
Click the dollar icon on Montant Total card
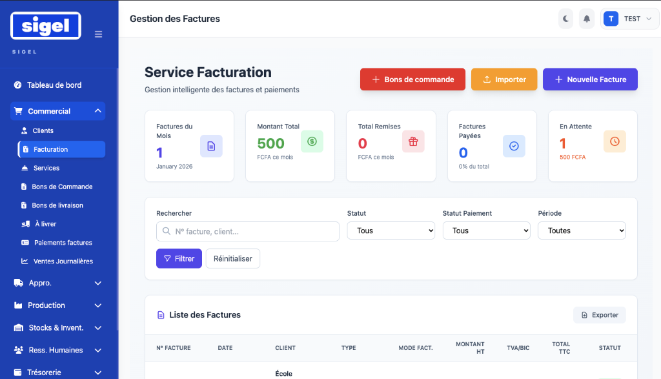[312, 141]
